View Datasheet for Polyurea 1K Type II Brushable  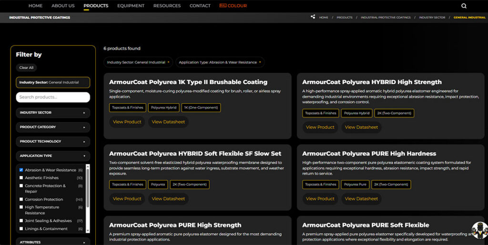(x=168, y=122)
